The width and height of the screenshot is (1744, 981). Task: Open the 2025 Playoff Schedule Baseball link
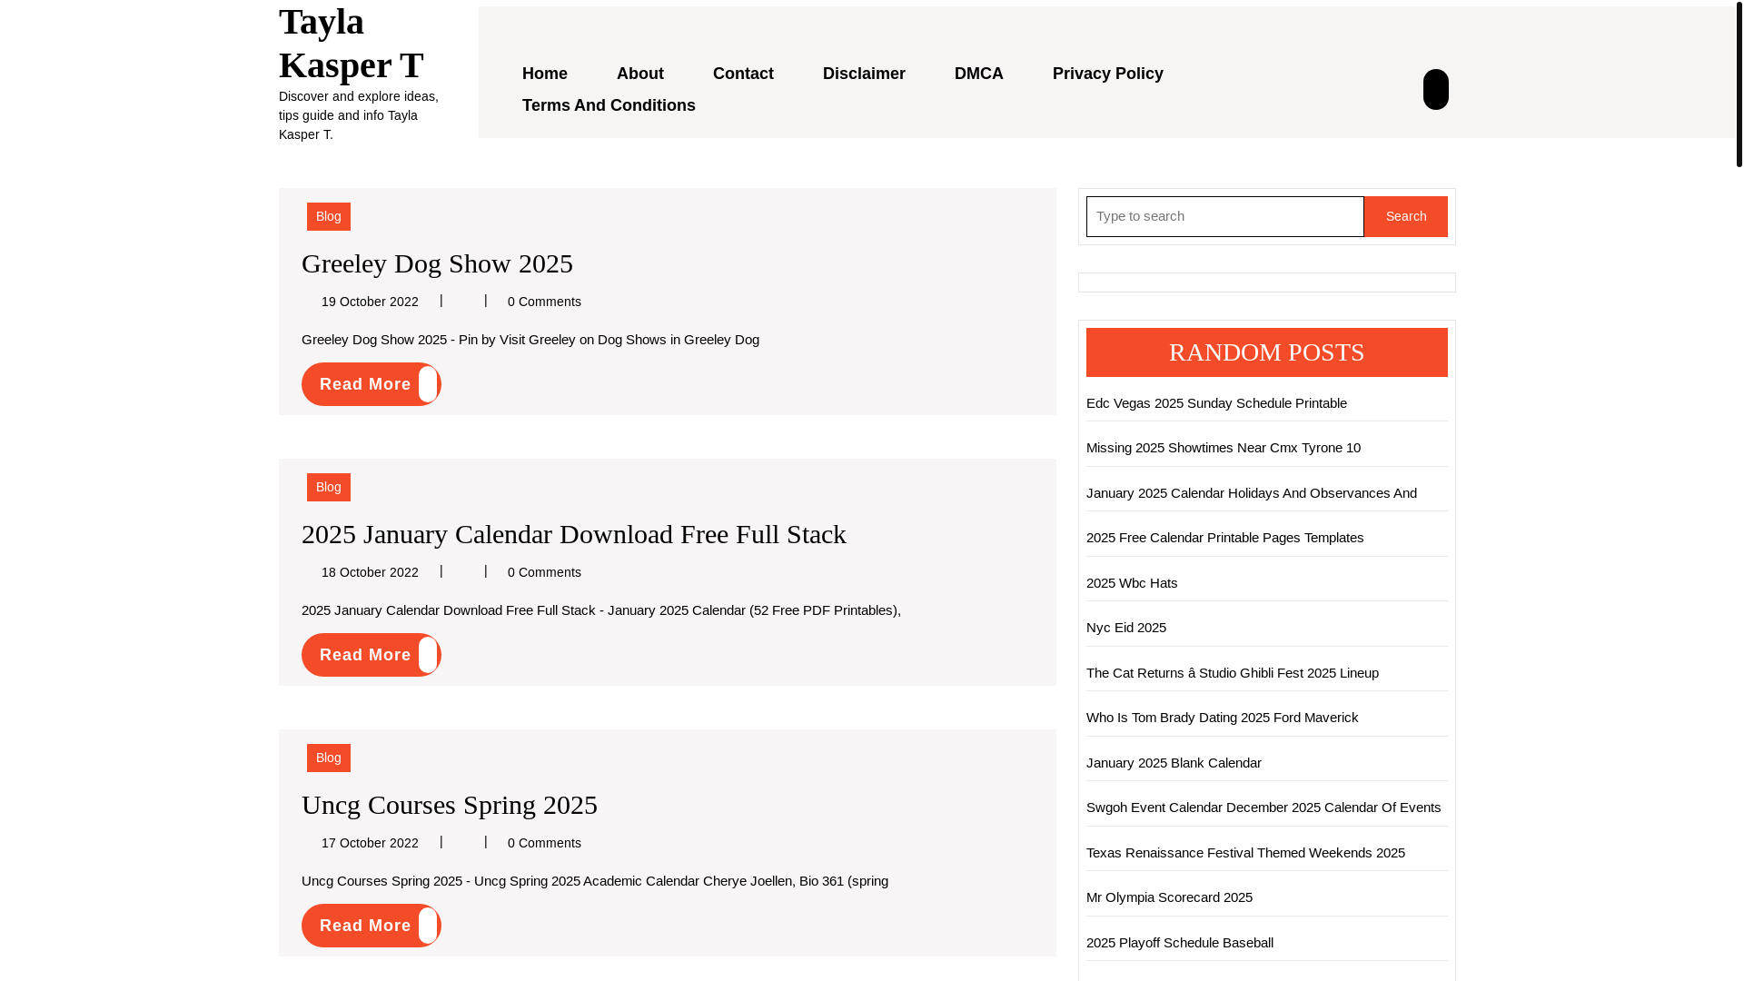pyautogui.click(x=1179, y=943)
